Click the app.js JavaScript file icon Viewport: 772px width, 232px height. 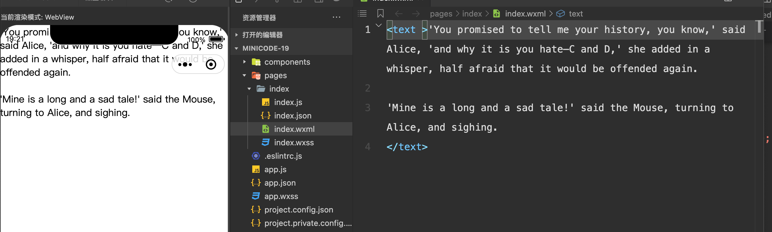pyautogui.click(x=256, y=169)
